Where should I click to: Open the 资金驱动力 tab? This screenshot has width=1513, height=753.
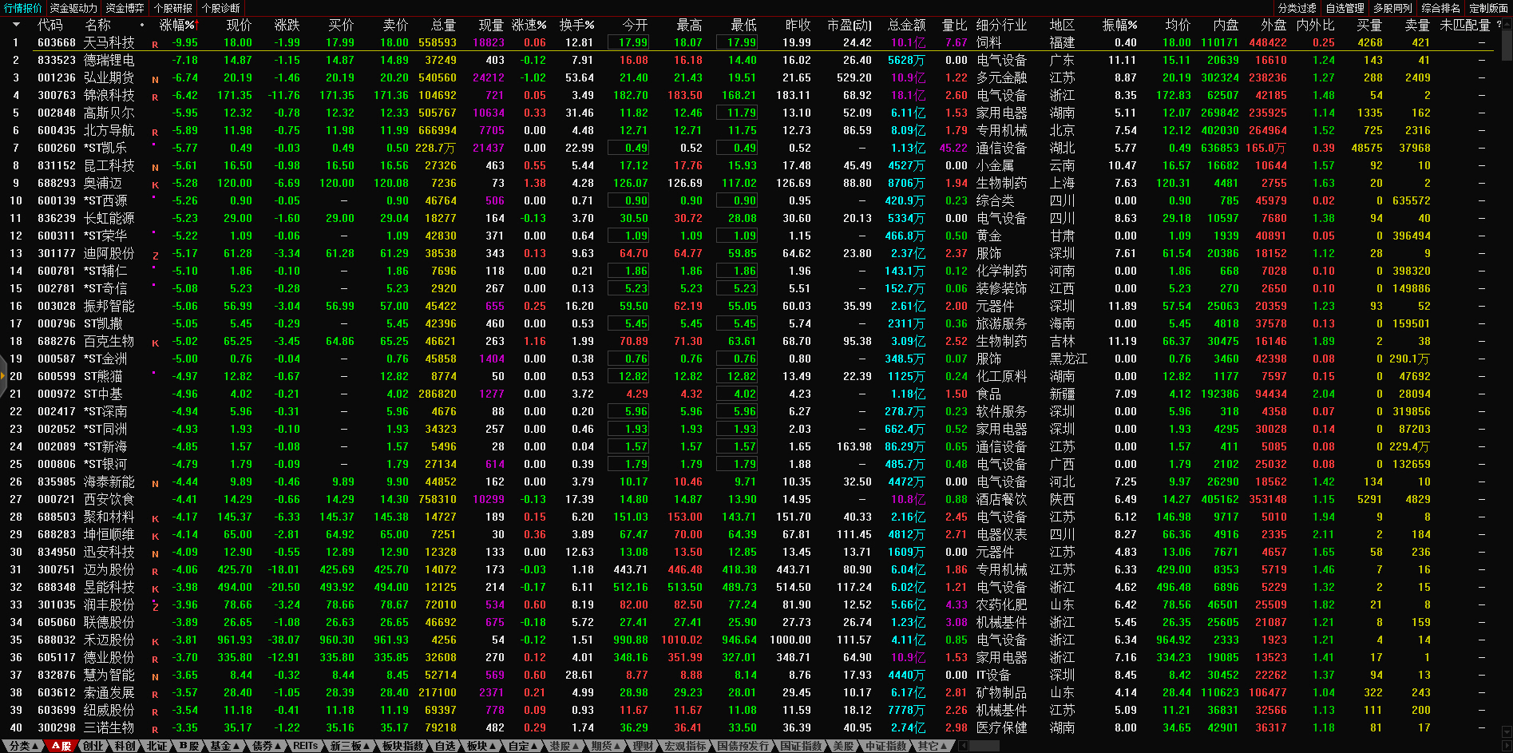coord(73,8)
